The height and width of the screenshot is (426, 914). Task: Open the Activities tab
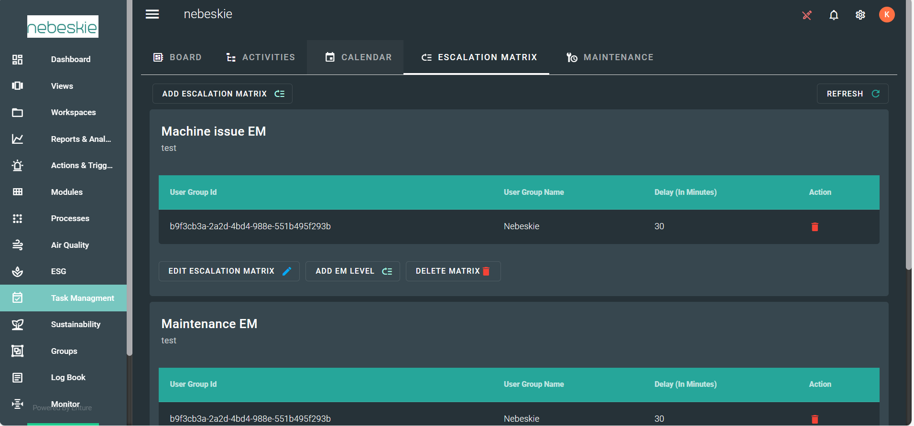[261, 57]
